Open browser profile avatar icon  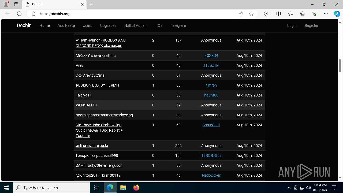point(6,4)
